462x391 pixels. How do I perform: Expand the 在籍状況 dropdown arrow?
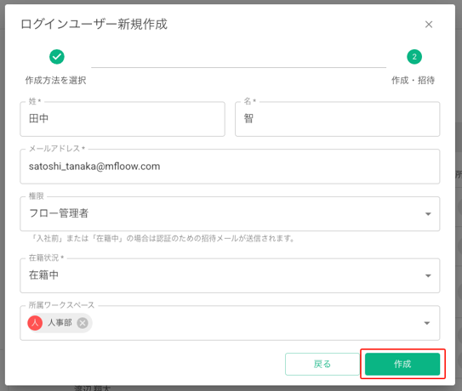pyautogui.click(x=428, y=275)
